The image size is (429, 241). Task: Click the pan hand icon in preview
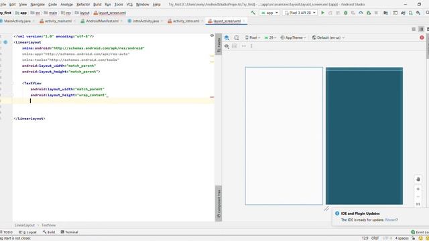point(418,179)
